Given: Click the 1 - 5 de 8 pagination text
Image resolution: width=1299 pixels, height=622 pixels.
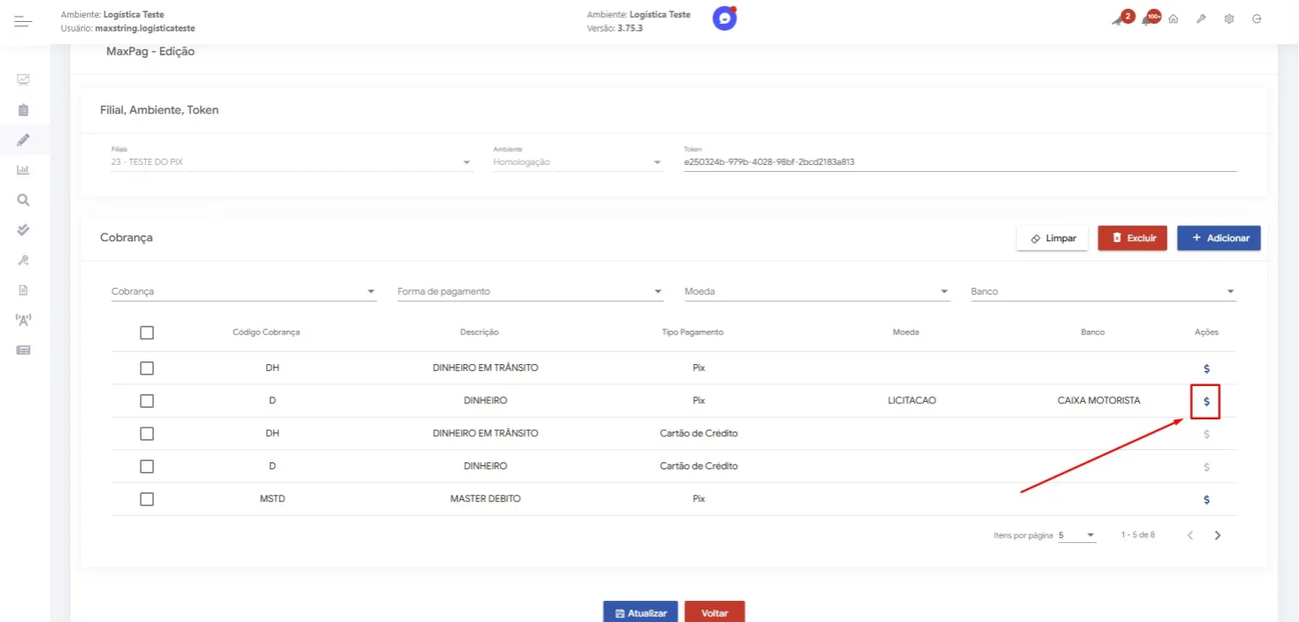Looking at the screenshot, I should 1137,534.
